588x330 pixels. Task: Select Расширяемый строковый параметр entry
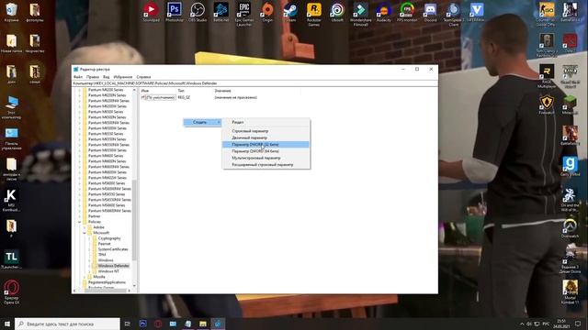(266, 165)
